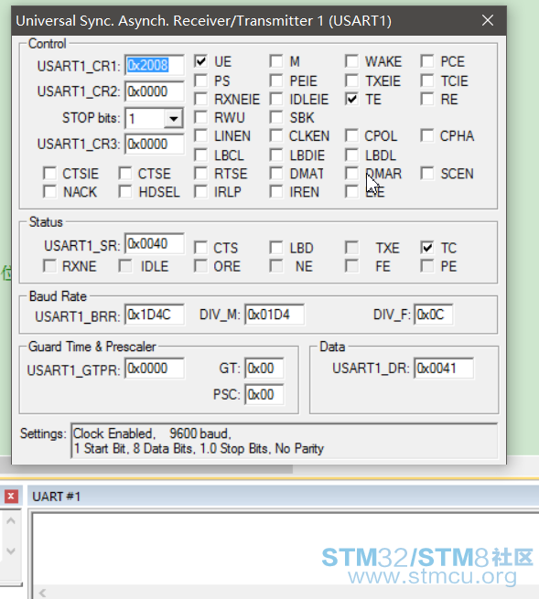Check the FE framing error box

351,266
